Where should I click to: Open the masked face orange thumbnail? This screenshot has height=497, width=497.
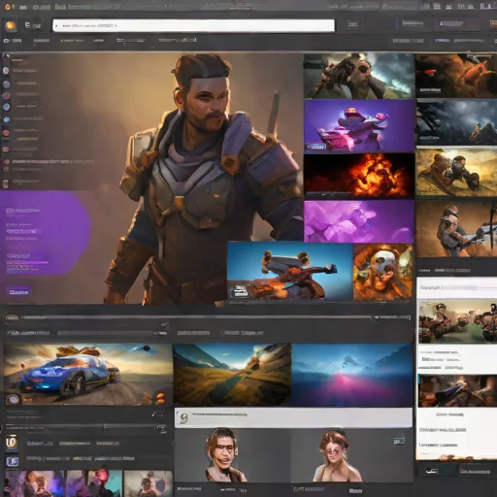pos(382,273)
